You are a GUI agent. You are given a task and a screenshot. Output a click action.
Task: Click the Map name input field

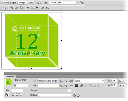click(x=17, y=90)
